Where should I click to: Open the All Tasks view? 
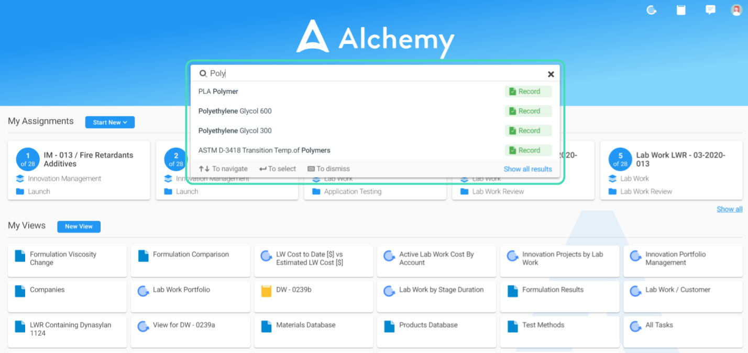[683, 332]
